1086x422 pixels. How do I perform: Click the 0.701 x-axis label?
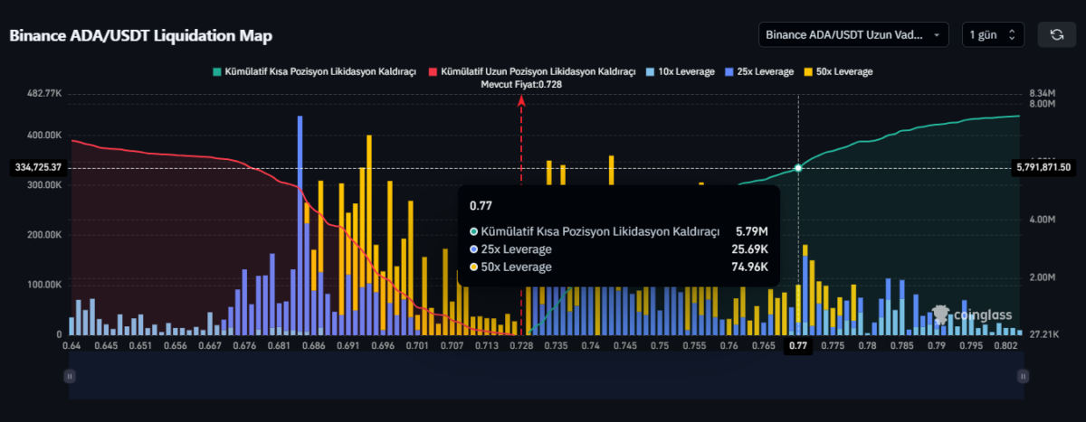[x=418, y=345]
